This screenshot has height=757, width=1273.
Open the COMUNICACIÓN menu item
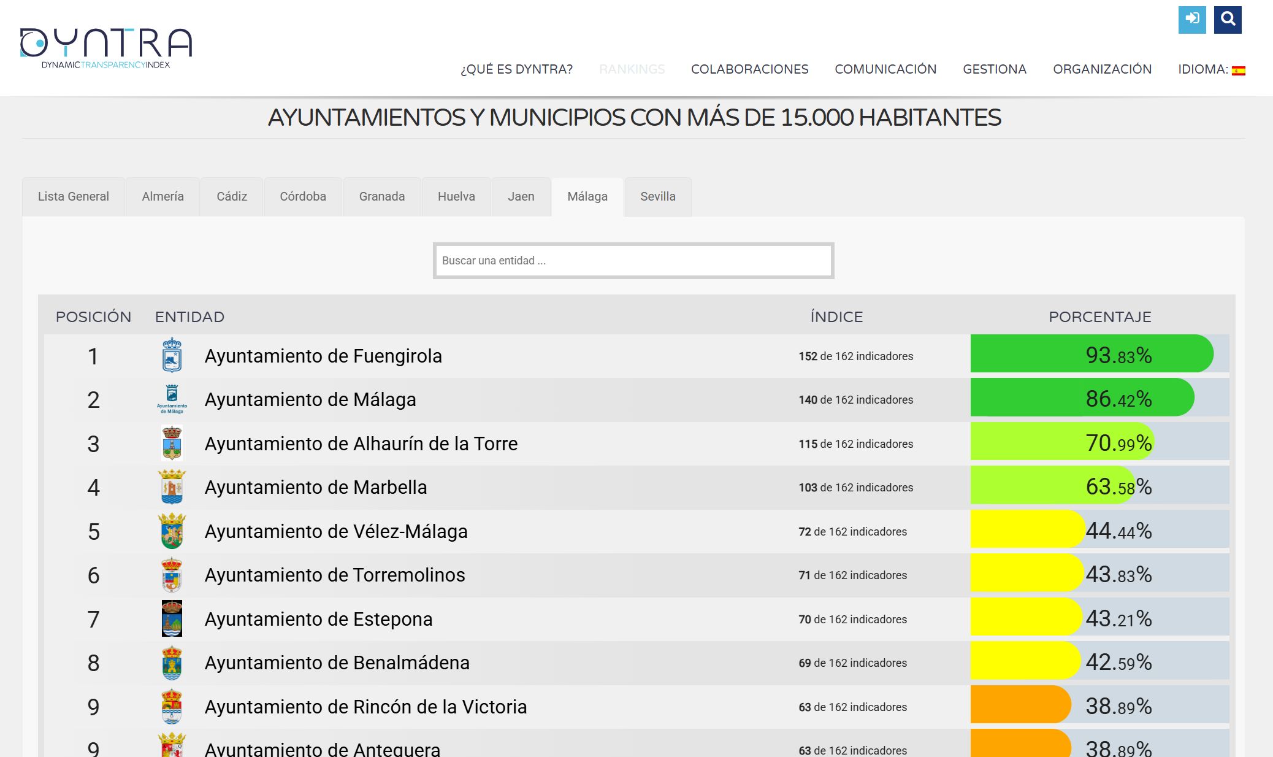(x=885, y=69)
